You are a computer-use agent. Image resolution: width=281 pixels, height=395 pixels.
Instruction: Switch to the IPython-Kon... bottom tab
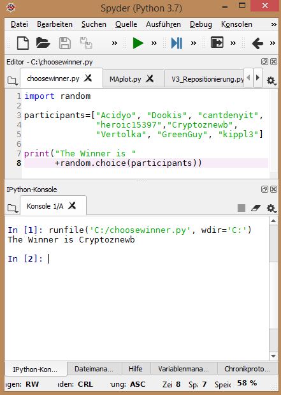tap(35, 369)
